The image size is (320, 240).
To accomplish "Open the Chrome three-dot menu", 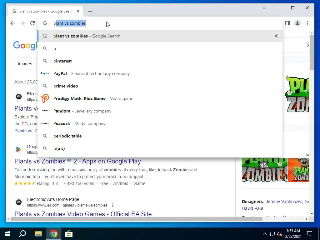I will pos(307,23).
